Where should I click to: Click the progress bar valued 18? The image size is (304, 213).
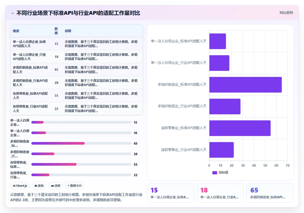point(82,133)
